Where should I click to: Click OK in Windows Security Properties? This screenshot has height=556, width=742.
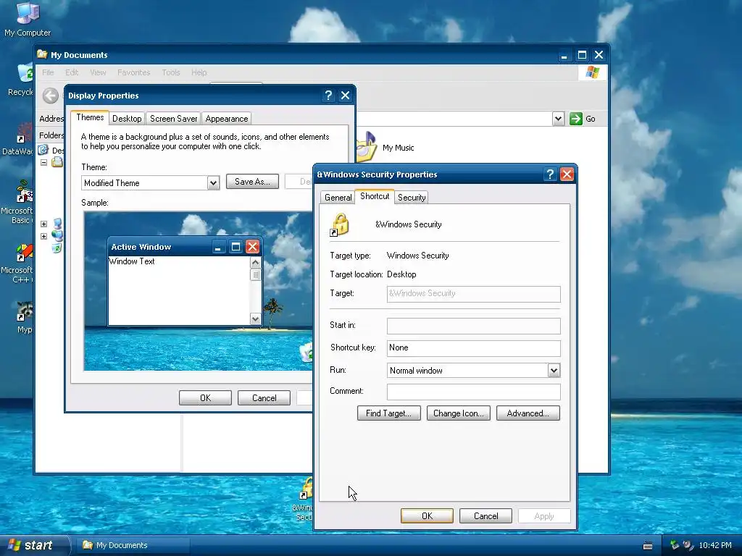click(x=427, y=515)
